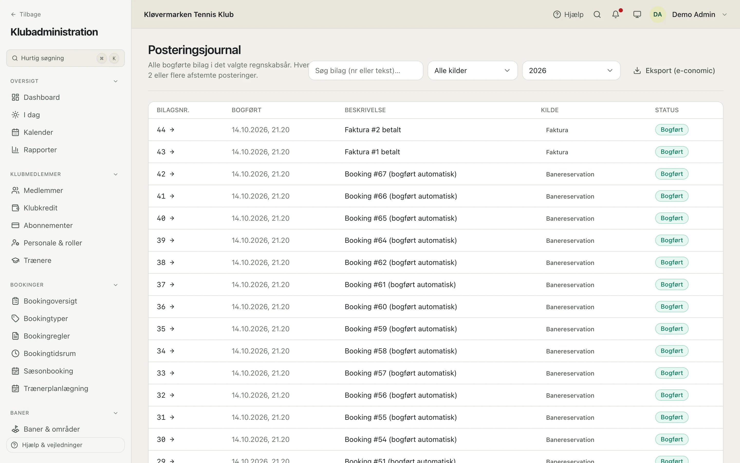Open Hjælp & vejledninger button
The height and width of the screenshot is (463, 740).
click(x=66, y=445)
